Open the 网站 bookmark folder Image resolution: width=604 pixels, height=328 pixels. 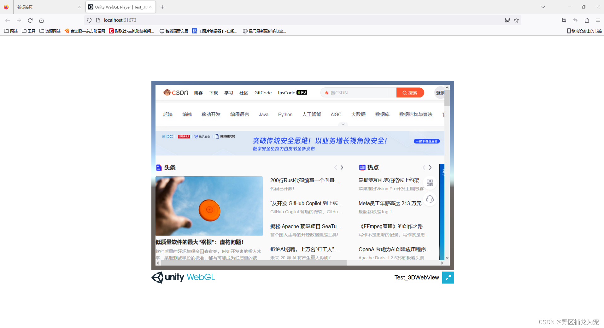coord(11,31)
